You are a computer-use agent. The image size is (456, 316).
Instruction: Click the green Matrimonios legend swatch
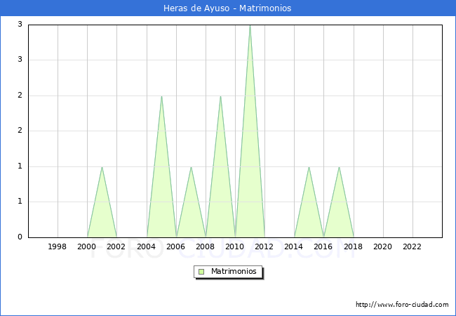pyautogui.click(x=201, y=272)
